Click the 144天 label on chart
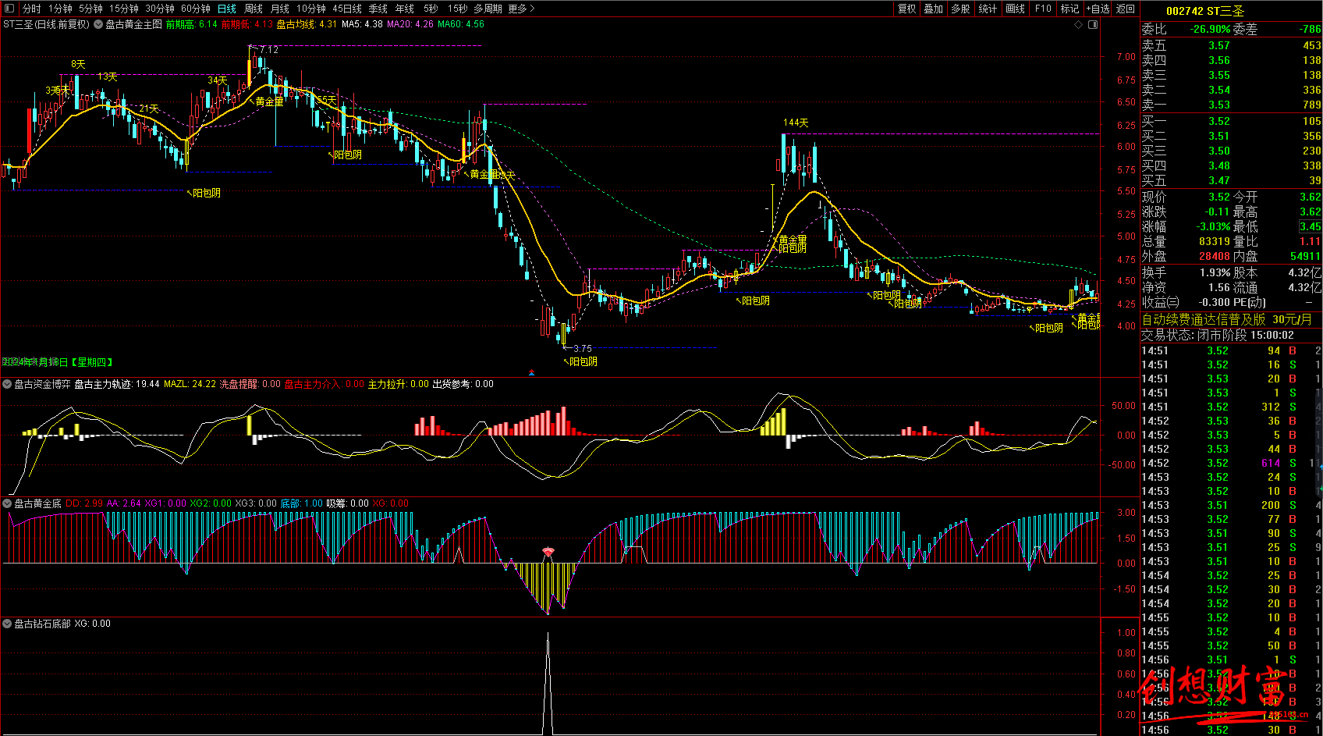Image resolution: width=1323 pixels, height=736 pixels. (x=796, y=123)
